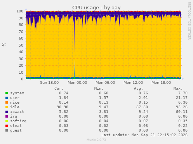Click softirq maximum value 0.35
Screen dimensions: 193x144
[183, 121]
